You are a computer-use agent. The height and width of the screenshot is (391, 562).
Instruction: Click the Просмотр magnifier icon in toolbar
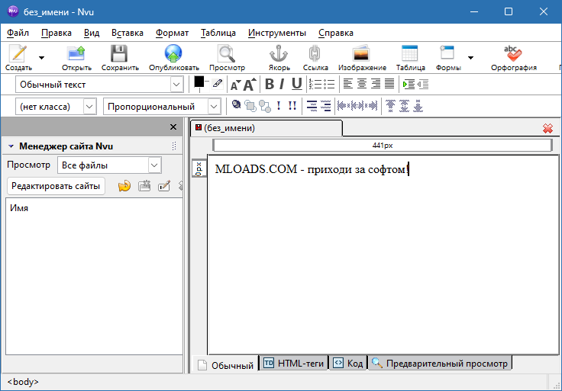point(227,53)
